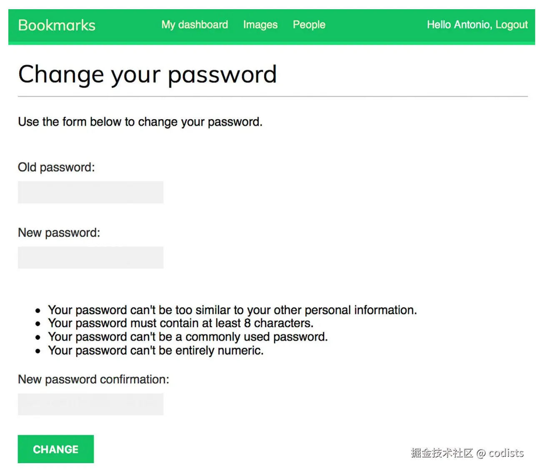This screenshot has width=536, height=471.
Task: Focus the Old password input field
Action: (90, 192)
